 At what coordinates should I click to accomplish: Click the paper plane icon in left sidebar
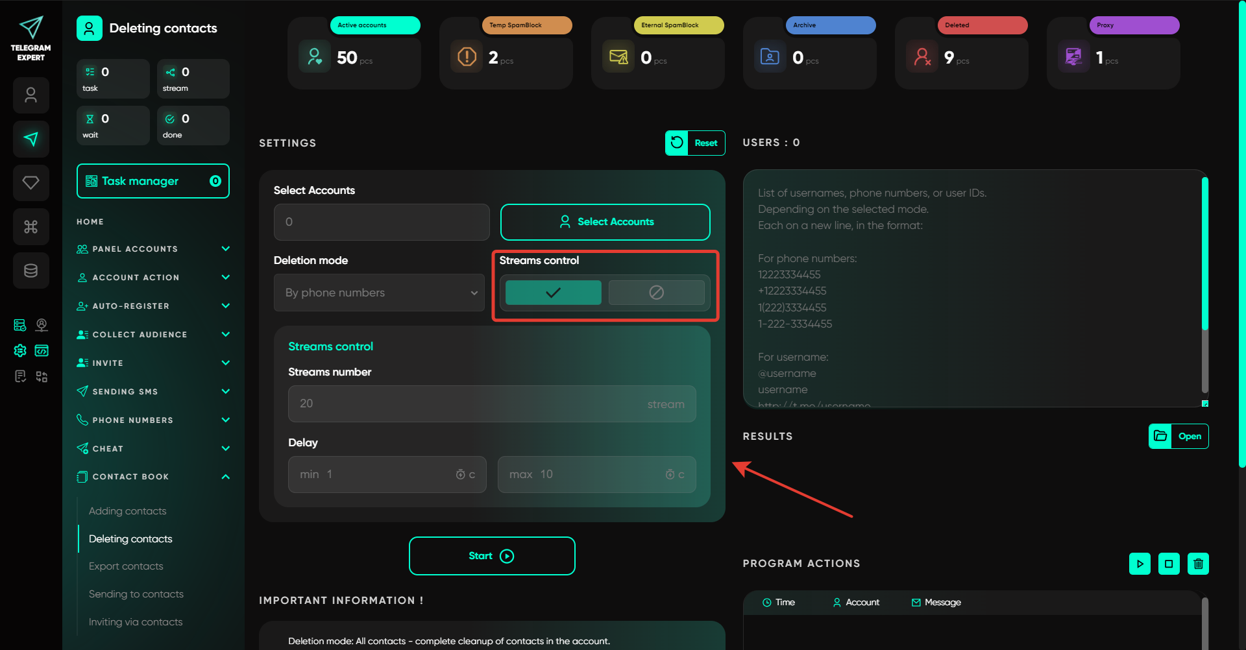[31, 139]
